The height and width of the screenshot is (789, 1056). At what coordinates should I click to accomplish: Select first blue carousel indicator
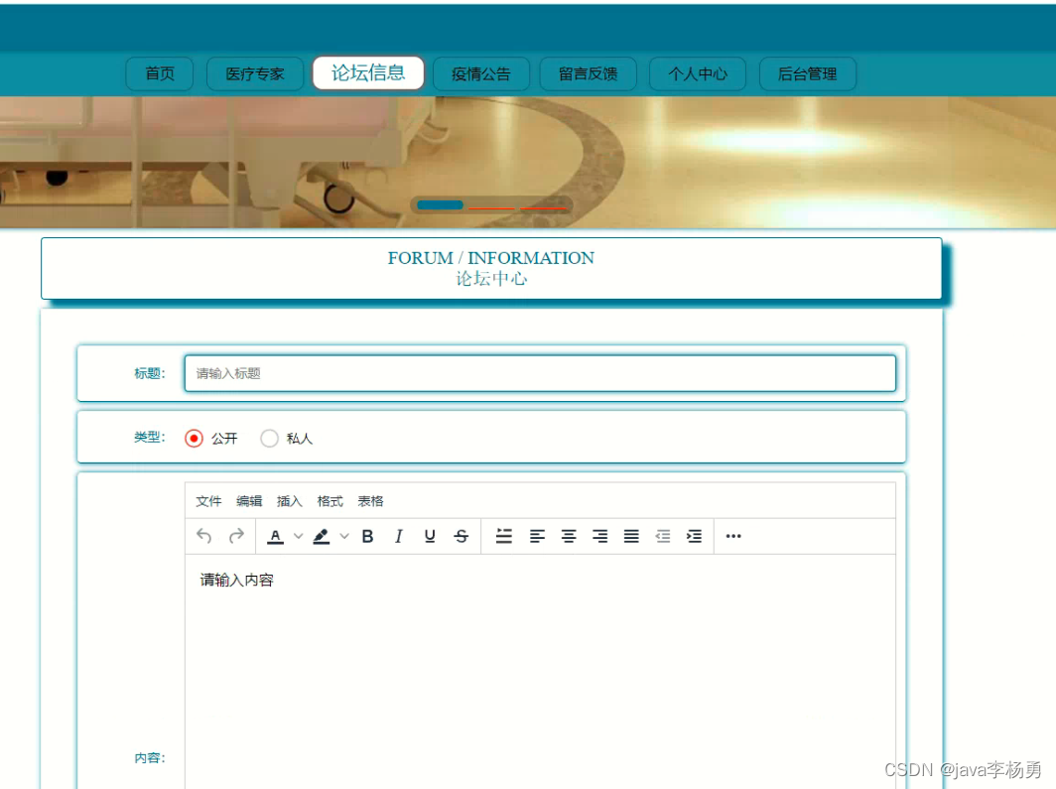point(440,204)
